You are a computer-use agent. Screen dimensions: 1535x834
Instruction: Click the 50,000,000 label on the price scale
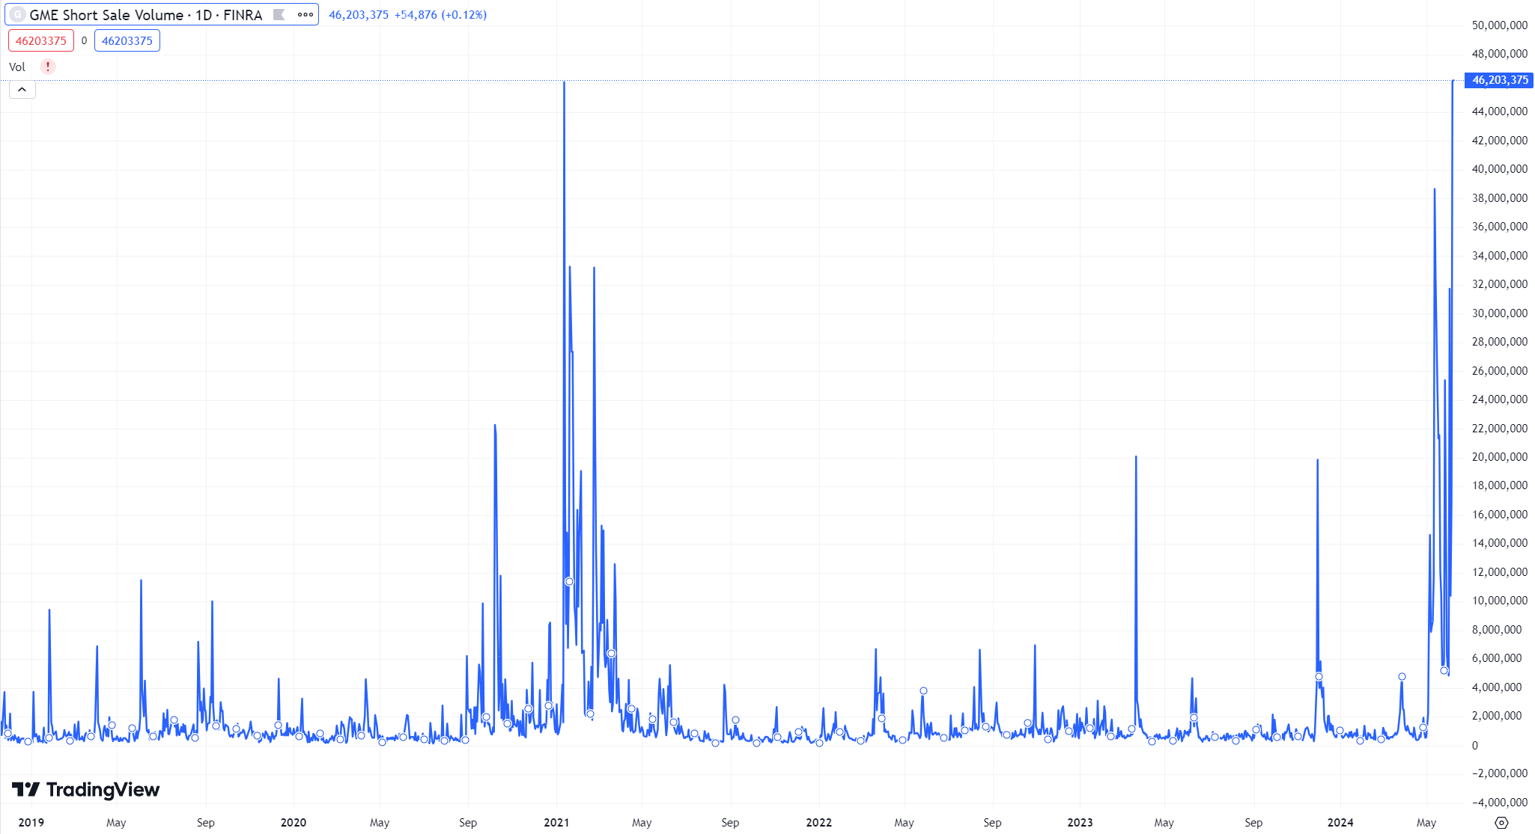tap(1499, 25)
